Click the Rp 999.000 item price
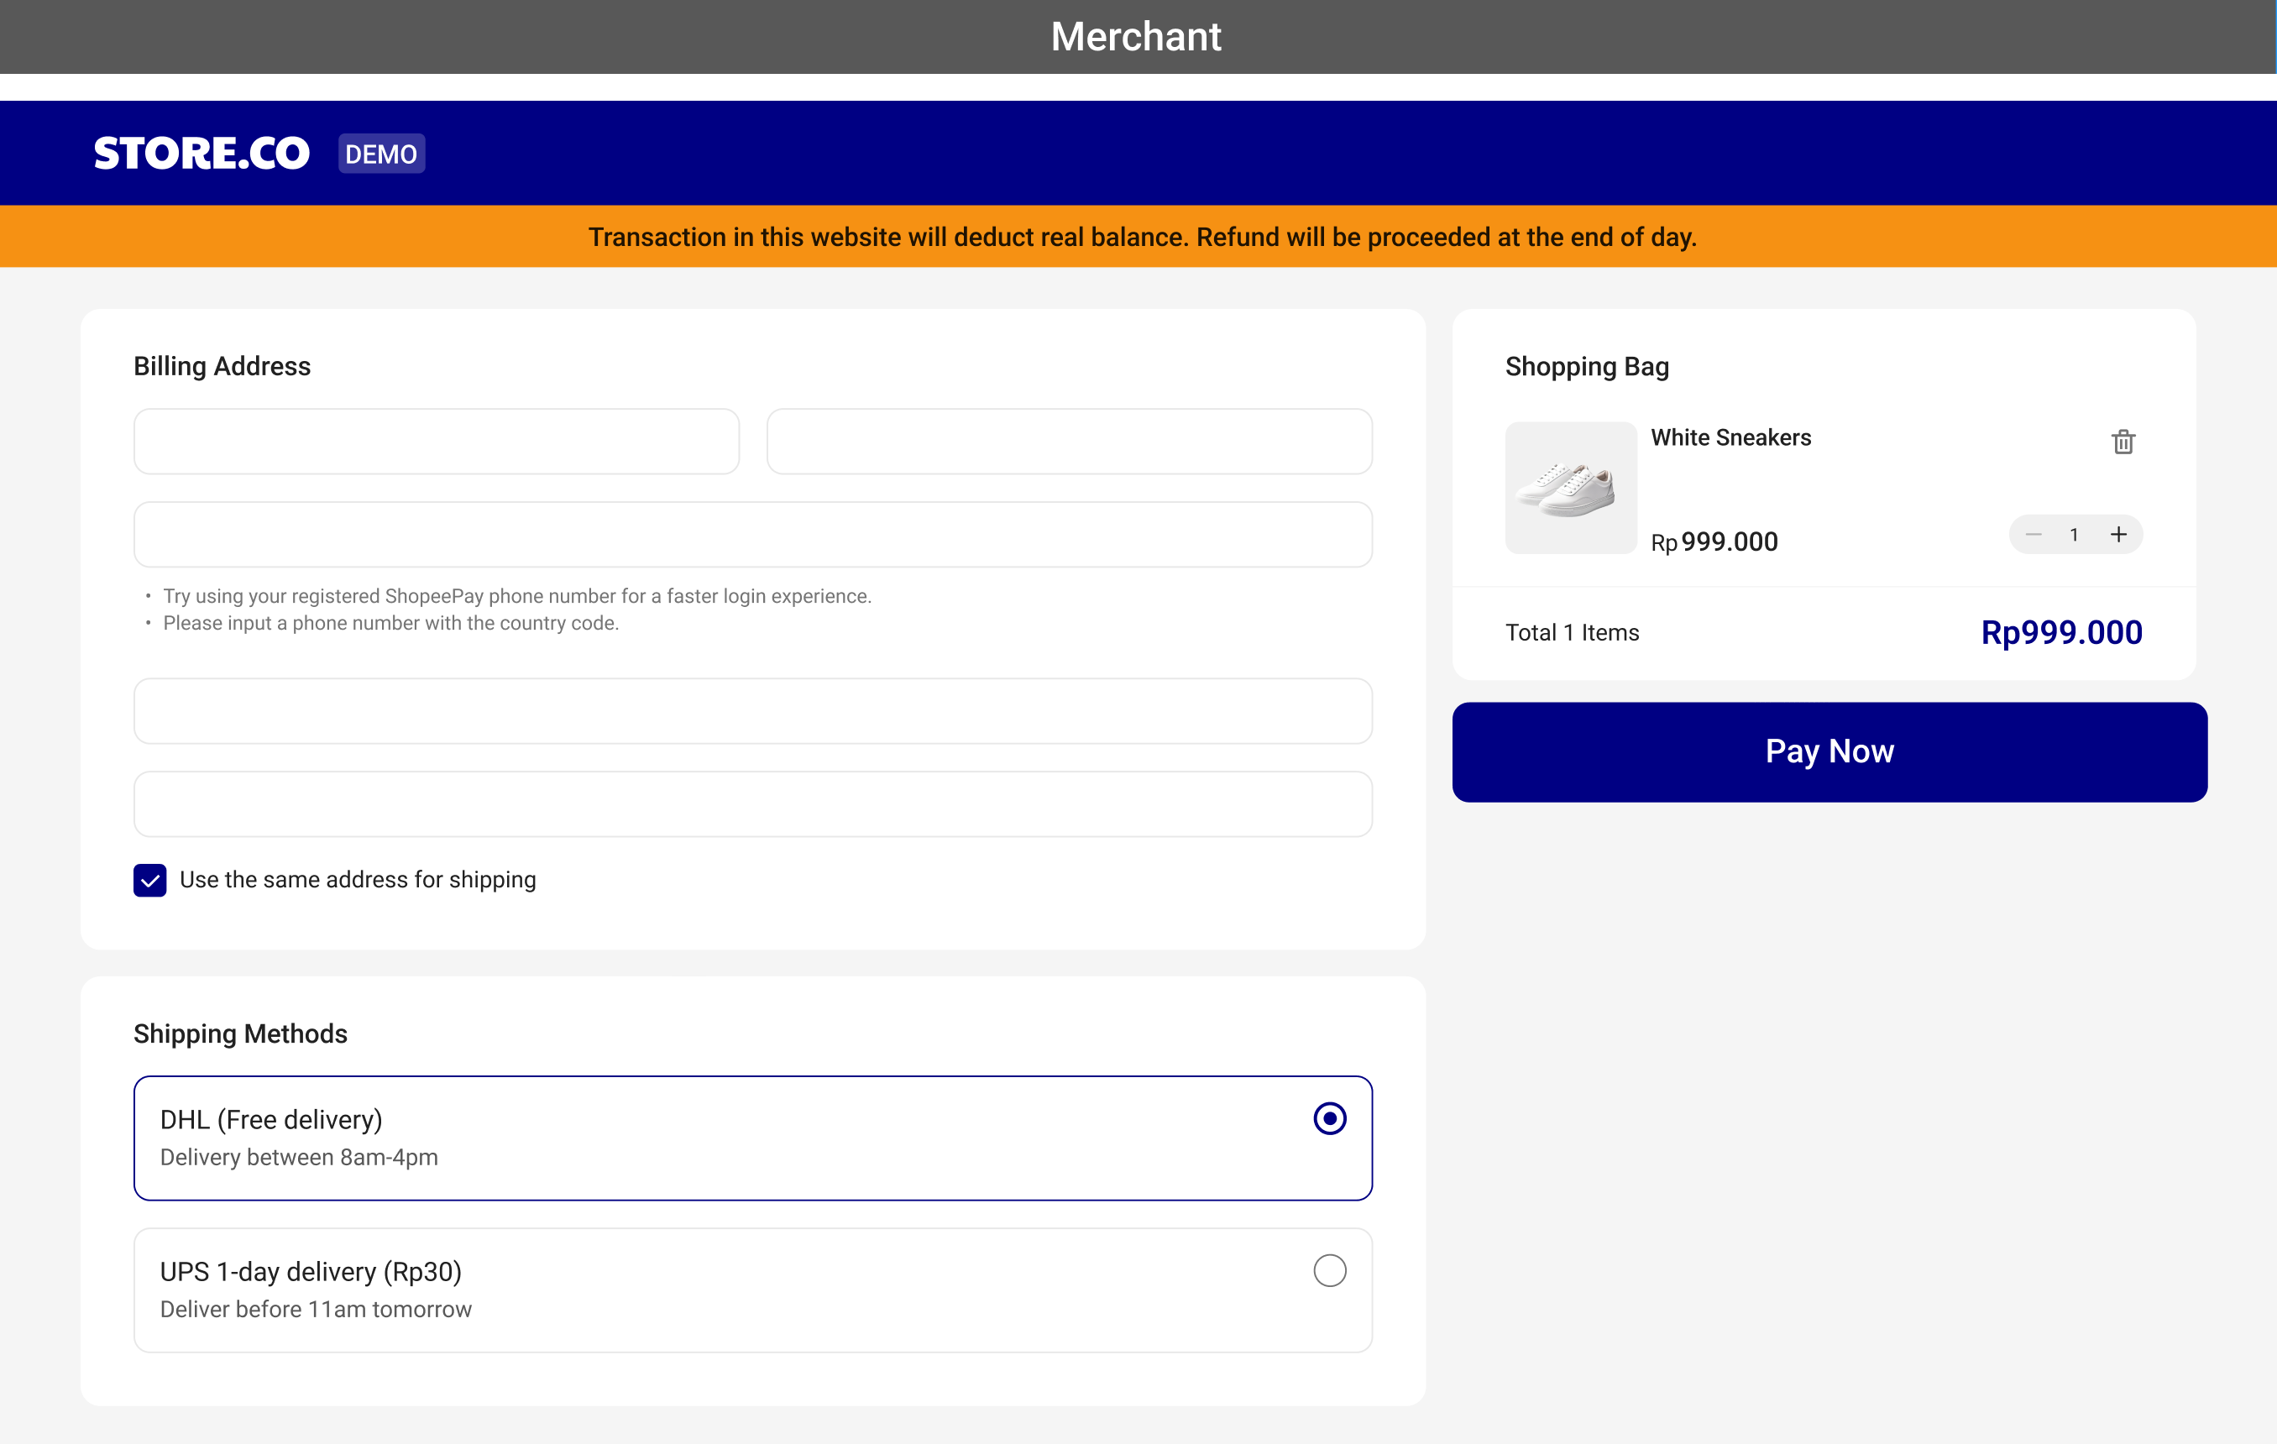 pyautogui.click(x=1714, y=541)
